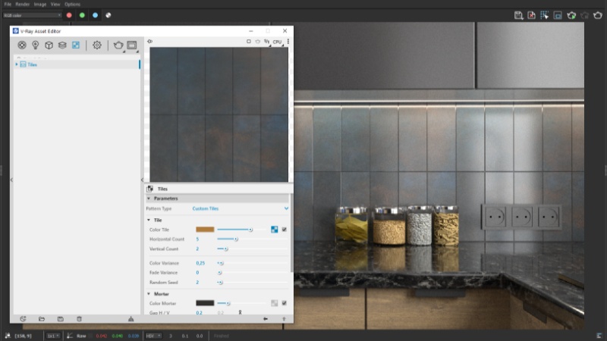Collapse the Tile section
607x341 pixels.
click(x=149, y=220)
